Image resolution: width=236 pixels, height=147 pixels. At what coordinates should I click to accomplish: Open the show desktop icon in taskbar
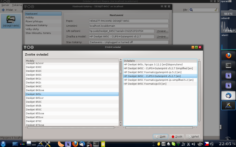point(15,144)
